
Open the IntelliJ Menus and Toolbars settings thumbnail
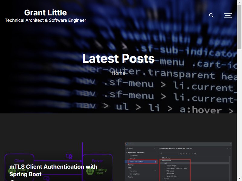[178, 162]
